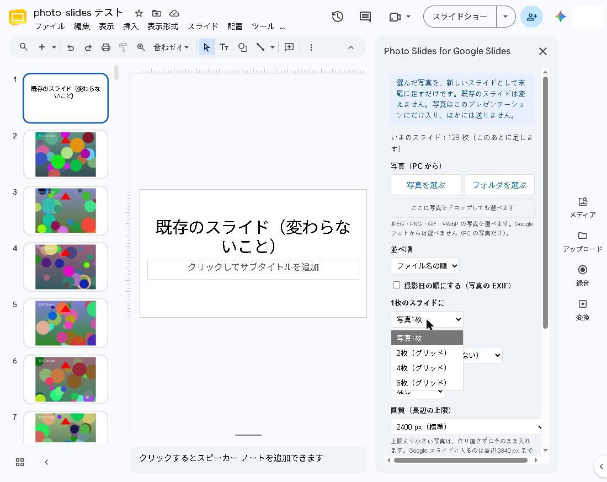This screenshot has width=607, height=482.
Task: Click the zoom tool icon
Action: click(x=141, y=47)
